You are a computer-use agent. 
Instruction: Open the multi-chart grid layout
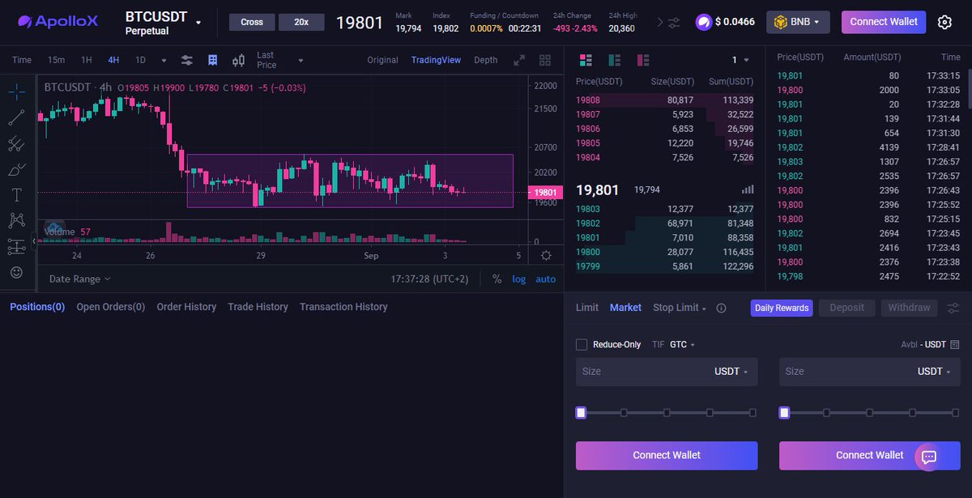point(545,60)
